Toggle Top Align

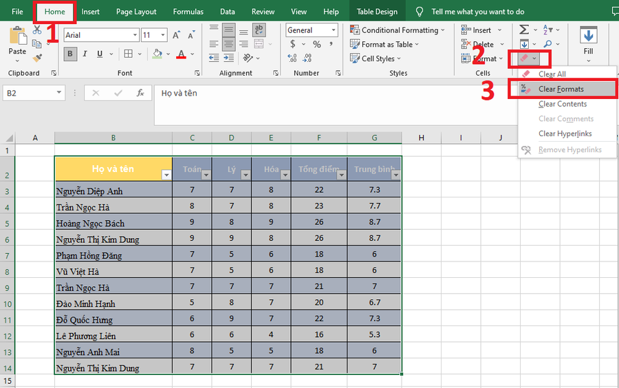tap(214, 29)
